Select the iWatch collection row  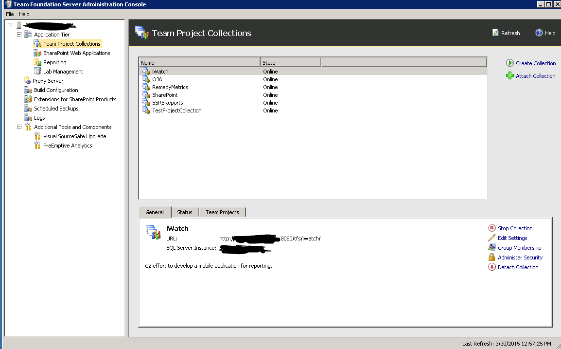pos(313,71)
